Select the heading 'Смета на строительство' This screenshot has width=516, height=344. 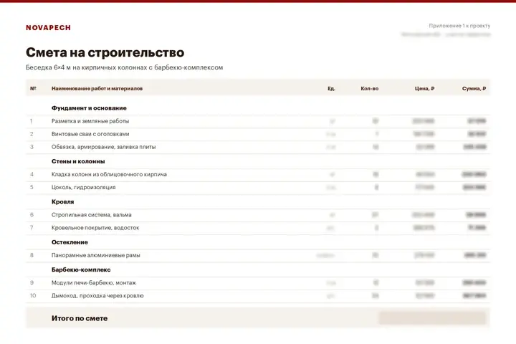pyautogui.click(x=105, y=52)
